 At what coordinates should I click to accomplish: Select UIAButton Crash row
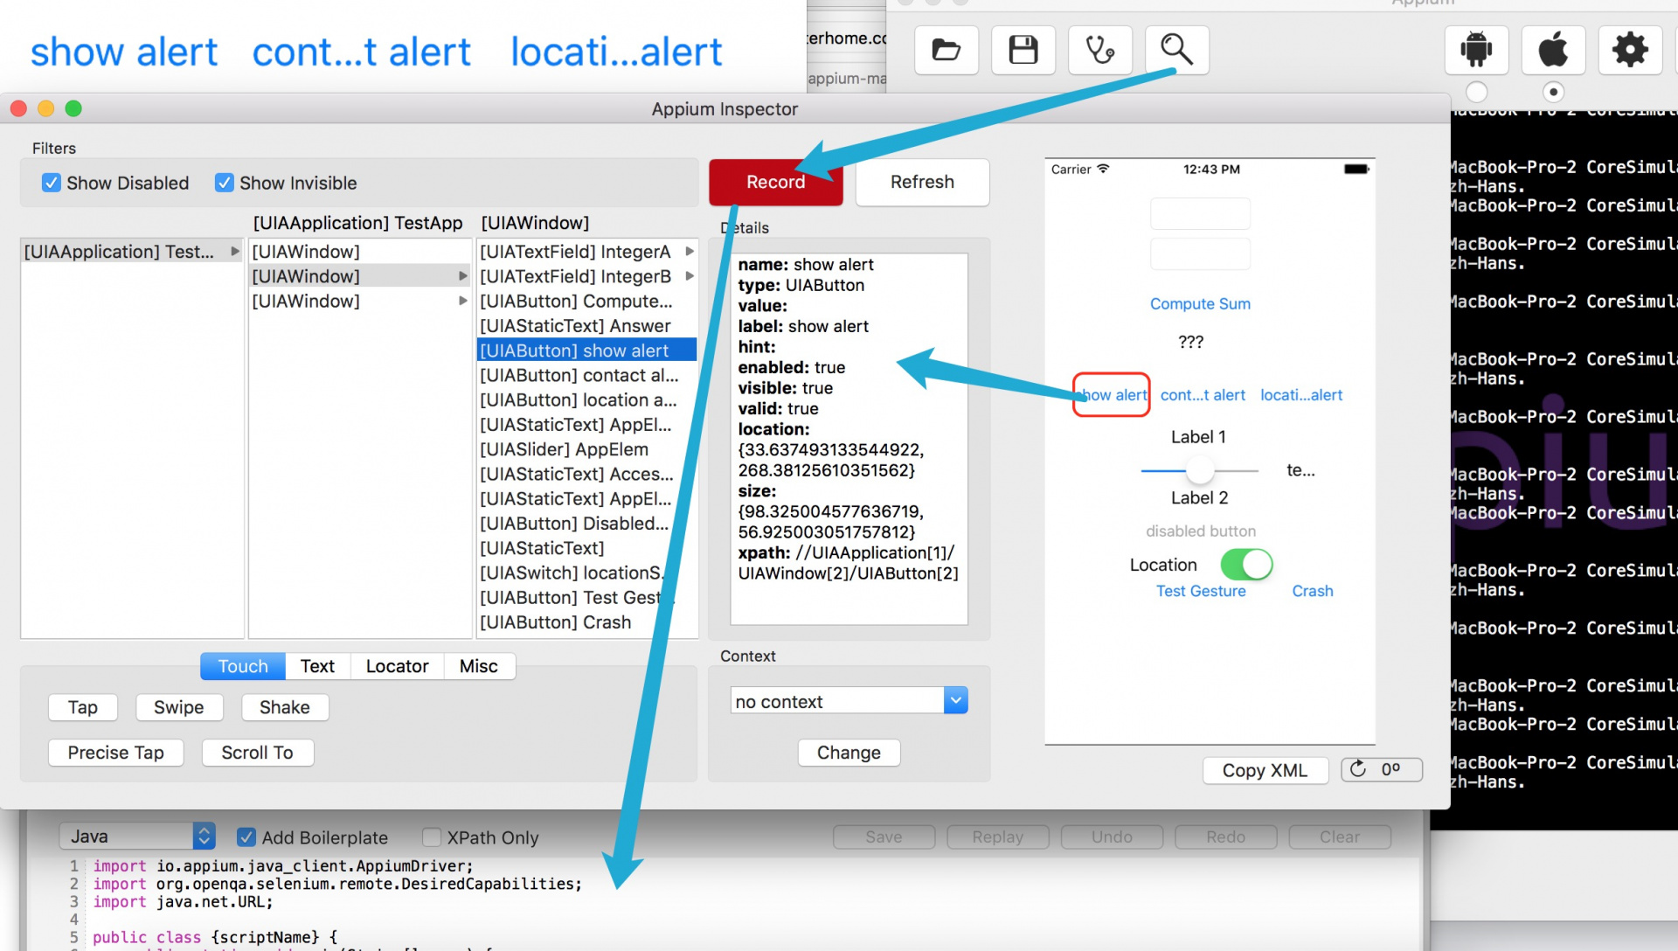pos(586,622)
